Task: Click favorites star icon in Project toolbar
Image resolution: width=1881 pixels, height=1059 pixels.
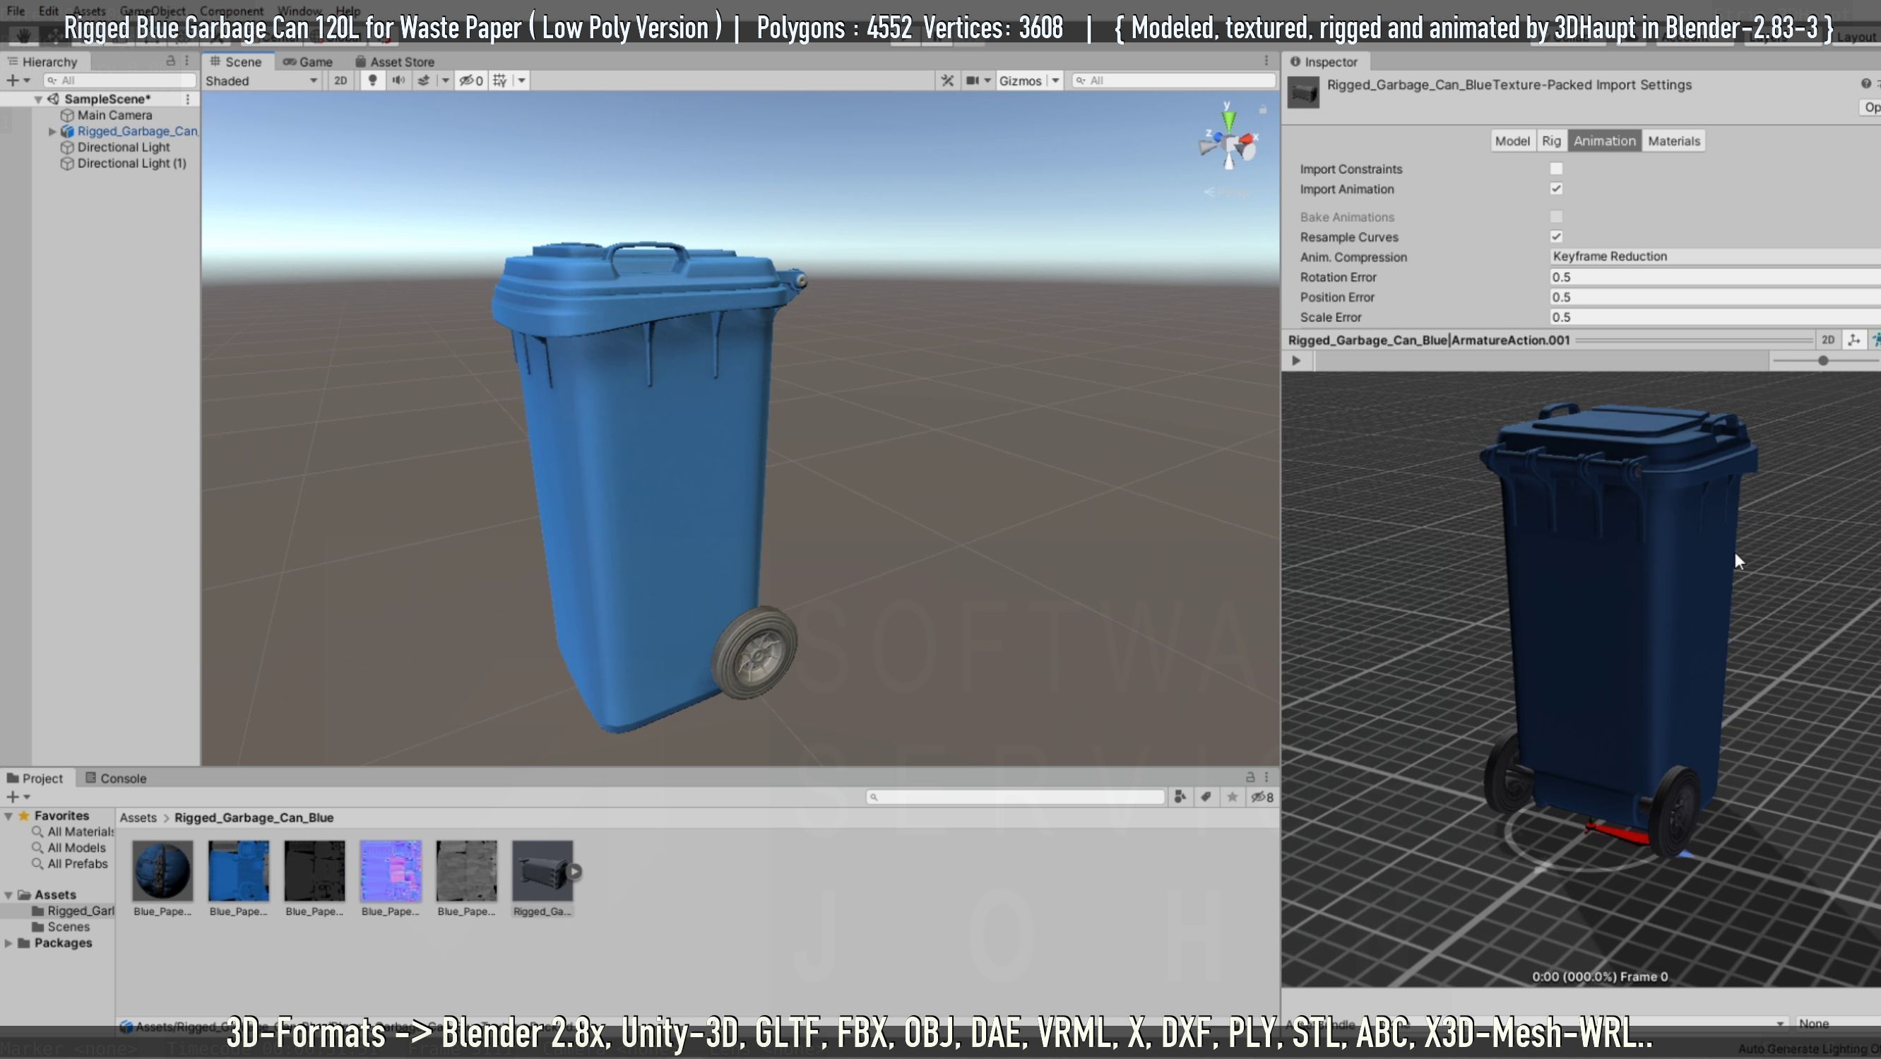Action: [1233, 797]
